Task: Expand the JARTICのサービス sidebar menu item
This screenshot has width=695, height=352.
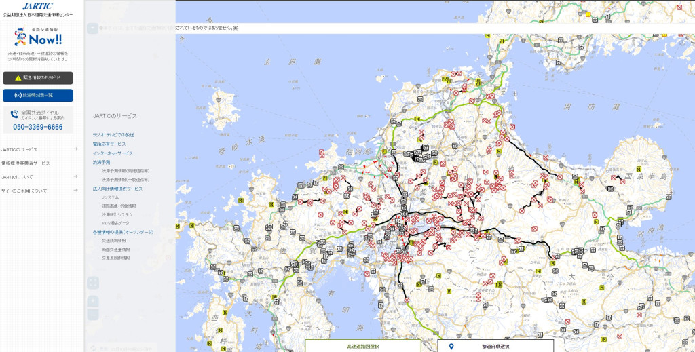Action: [x=39, y=149]
